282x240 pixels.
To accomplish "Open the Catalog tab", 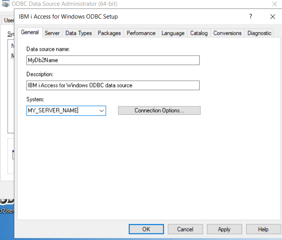I will 199,33.
